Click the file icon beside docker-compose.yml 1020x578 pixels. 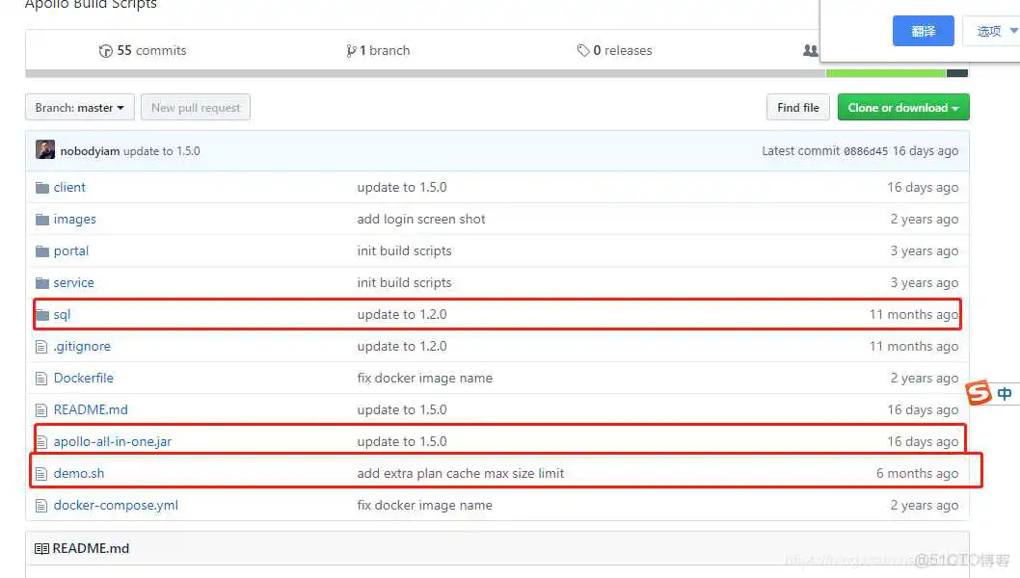(x=41, y=505)
